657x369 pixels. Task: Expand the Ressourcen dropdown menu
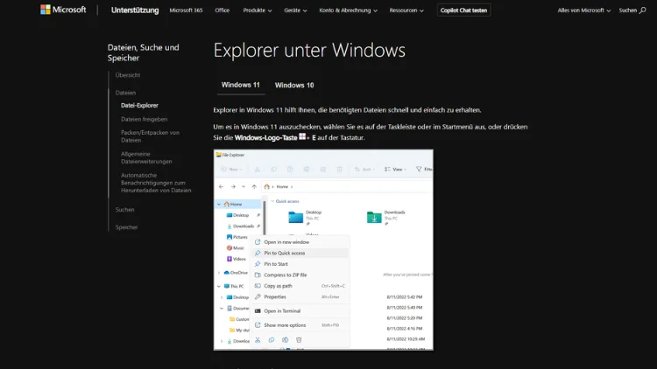[x=406, y=10]
